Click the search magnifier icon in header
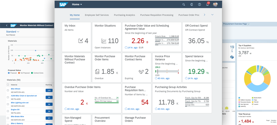Viewport: 277px width, 125px height. [x=184, y=4]
